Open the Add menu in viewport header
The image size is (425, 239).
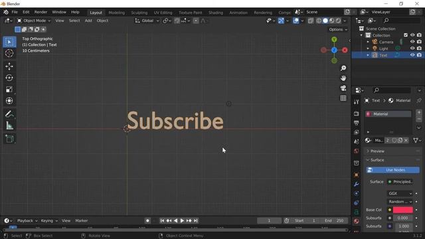point(88,21)
